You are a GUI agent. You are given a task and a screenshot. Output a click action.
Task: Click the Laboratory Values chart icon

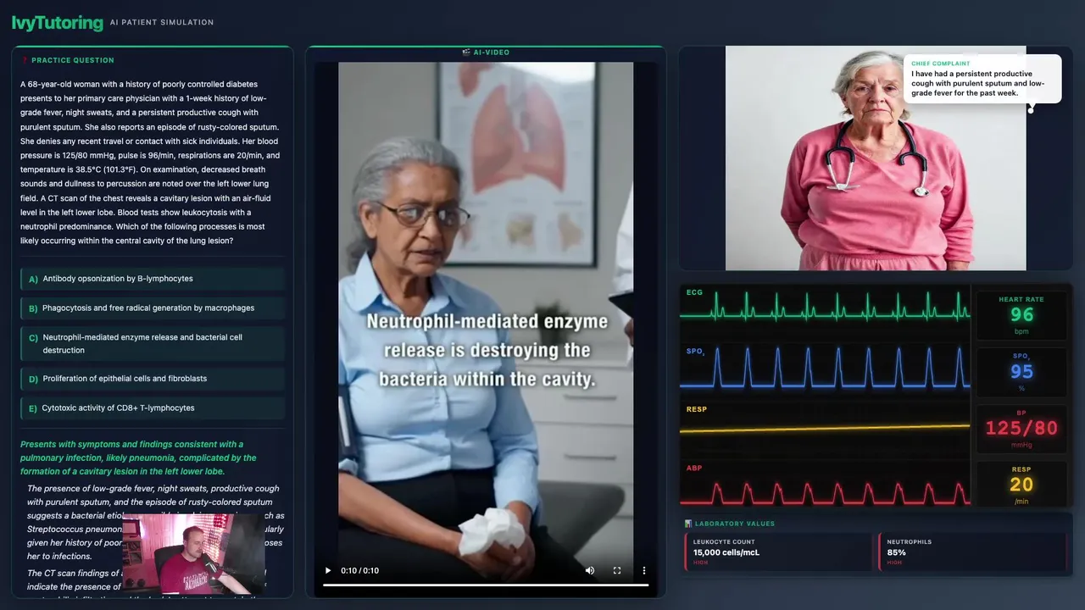tap(688, 524)
